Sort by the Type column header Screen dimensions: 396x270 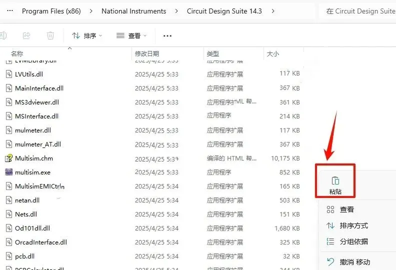pos(212,53)
